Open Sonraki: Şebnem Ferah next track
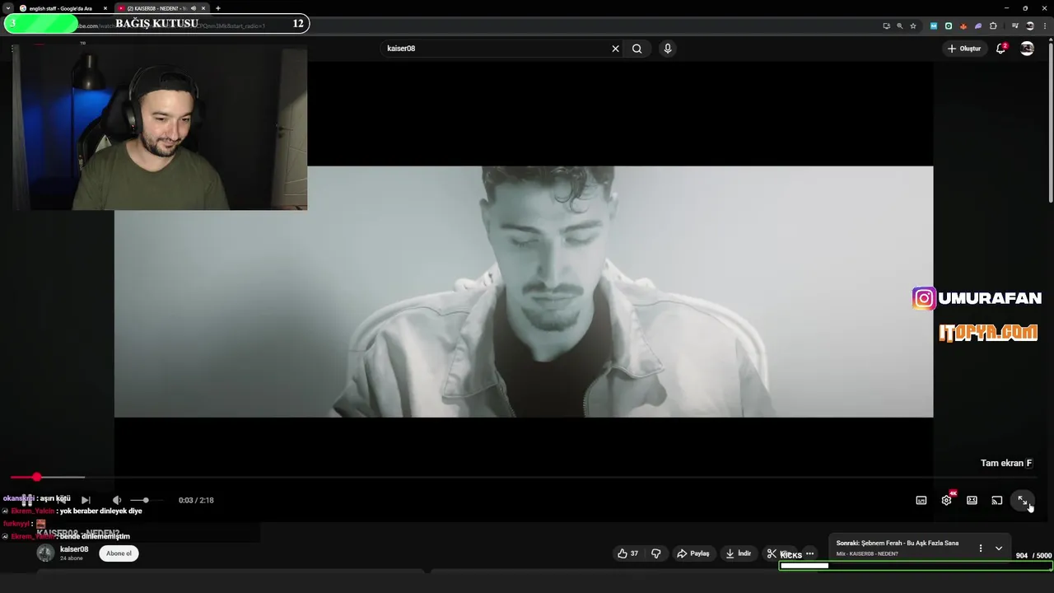Image resolution: width=1054 pixels, height=593 pixels. (x=898, y=544)
